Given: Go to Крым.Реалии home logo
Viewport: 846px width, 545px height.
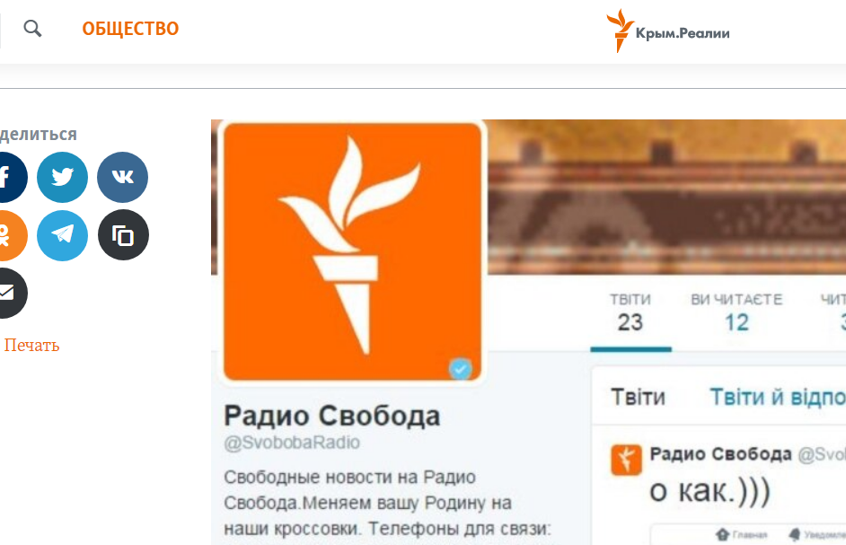Looking at the screenshot, I should (x=668, y=31).
